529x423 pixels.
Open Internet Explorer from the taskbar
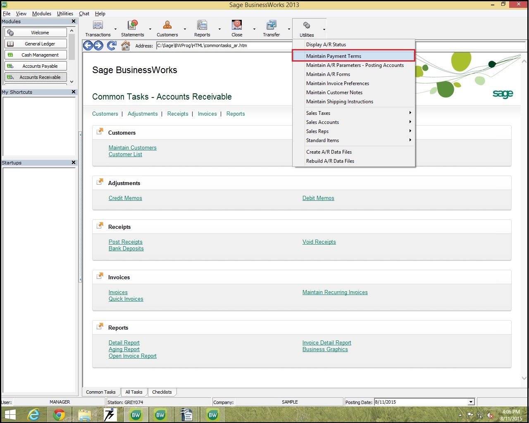(34, 415)
